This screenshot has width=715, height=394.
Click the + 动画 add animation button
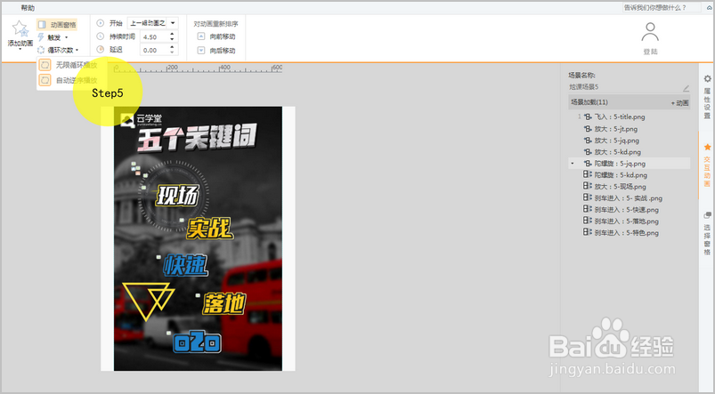680,103
